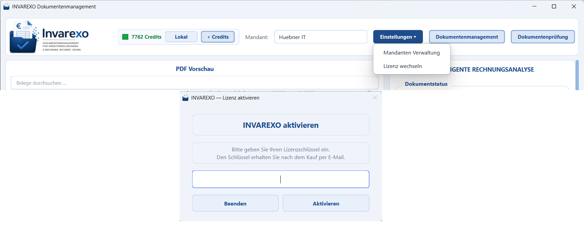The width and height of the screenshot is (584, 225).
Task: Click the green credits status square
Action: tap(125, 37)
